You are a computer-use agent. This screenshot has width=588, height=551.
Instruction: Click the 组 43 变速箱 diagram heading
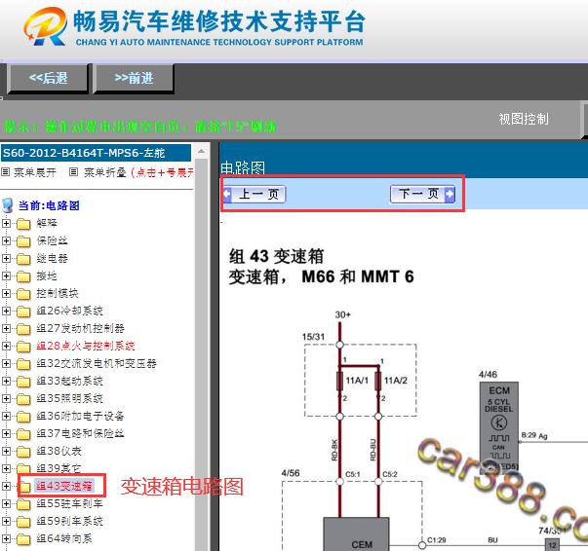tap(276, 257)
